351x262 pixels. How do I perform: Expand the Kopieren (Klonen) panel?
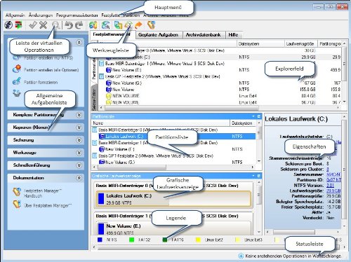[x=79, y=127]
